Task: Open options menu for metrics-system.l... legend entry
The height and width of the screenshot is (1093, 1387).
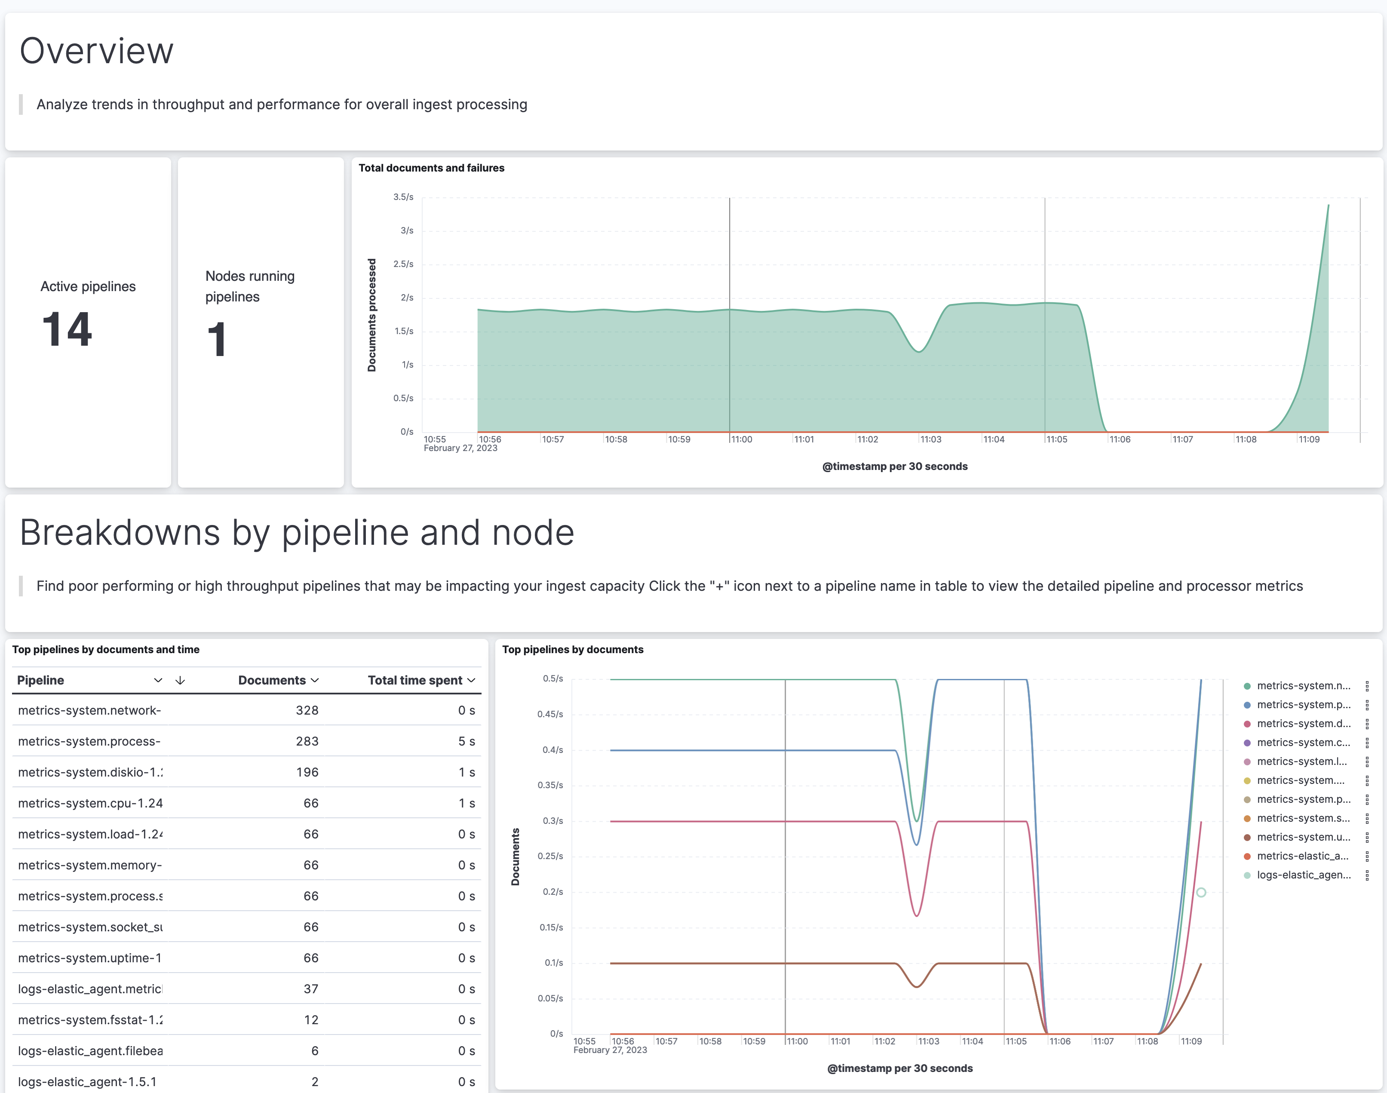Action: pyautogui.click(x=1366, y=761)
